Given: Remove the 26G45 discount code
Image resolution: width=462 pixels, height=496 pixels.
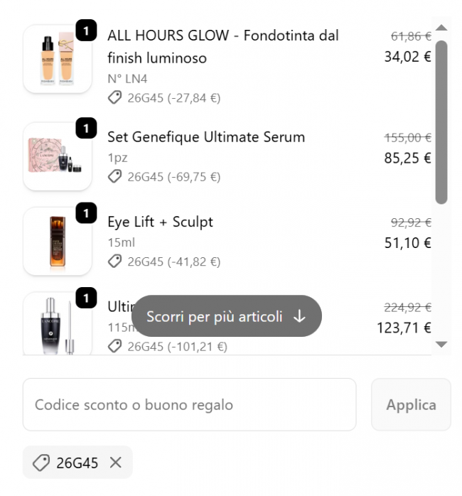Looking at the screenshot, I should [x=116, y=463].
